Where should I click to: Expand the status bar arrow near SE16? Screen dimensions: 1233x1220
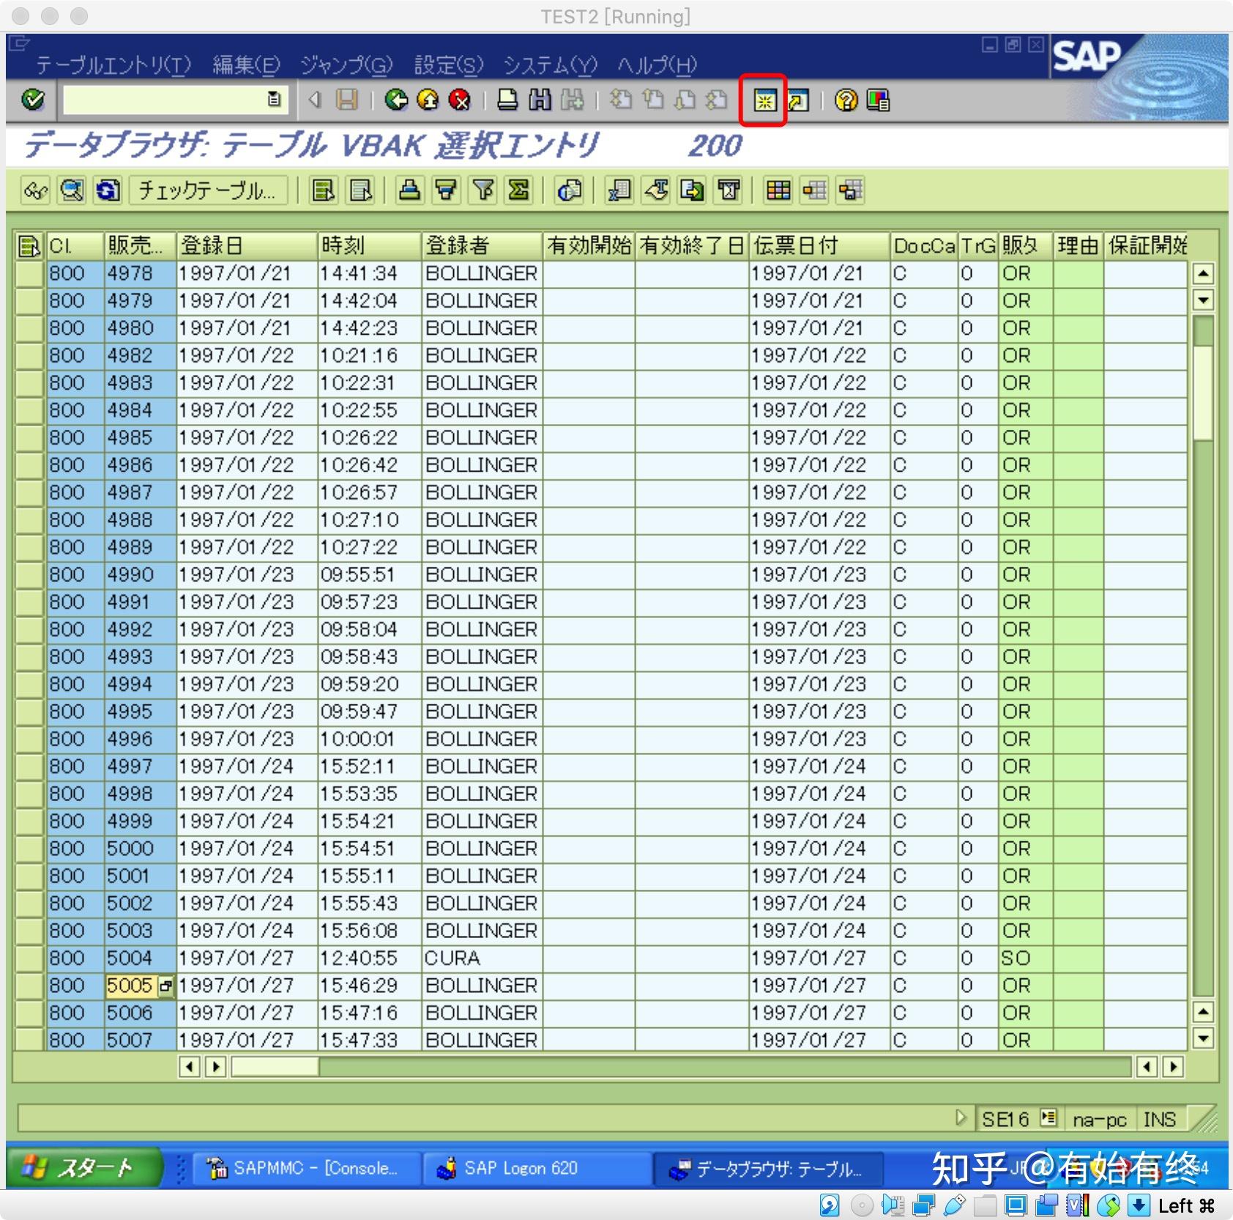(x=961, y=1119)
